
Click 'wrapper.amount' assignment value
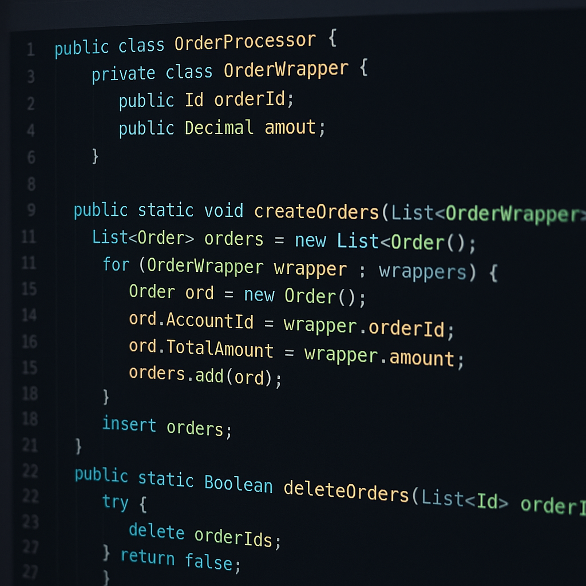click(379, 356)
